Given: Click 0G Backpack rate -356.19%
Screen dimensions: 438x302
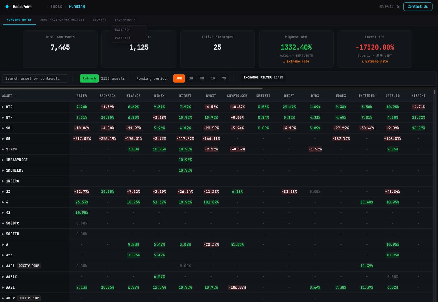Looking at the screenshot, I should [107, 138].
